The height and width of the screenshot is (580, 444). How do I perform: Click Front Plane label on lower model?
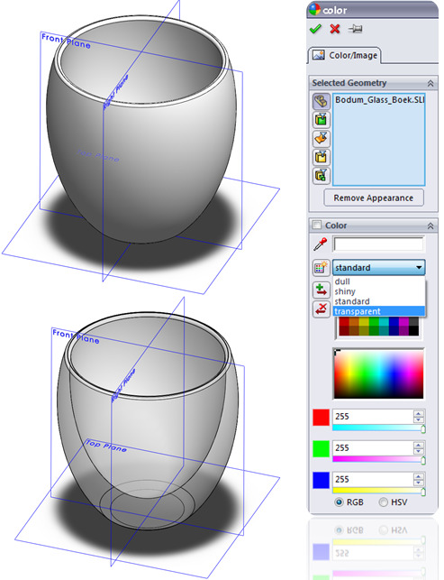pyautogui.click(x=76, y=336)
